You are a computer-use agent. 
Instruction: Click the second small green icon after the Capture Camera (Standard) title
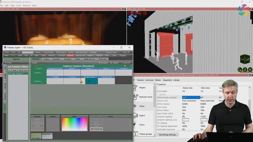(x=128, y=66)
